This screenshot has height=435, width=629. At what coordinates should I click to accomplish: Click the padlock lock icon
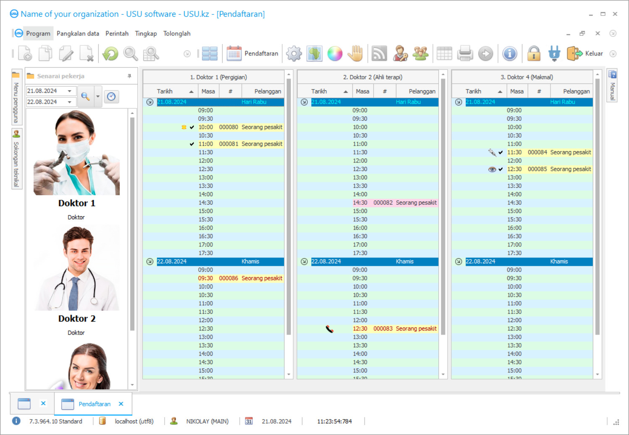pos(534,54)
